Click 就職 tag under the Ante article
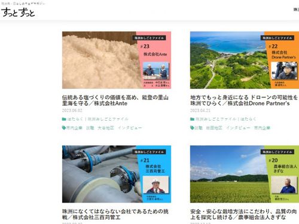The width and height of the screenshot is (299, 224). tap(90, 128)
